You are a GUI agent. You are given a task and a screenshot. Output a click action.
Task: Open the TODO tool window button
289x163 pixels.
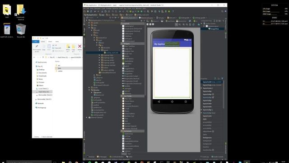tap(130, 157)
